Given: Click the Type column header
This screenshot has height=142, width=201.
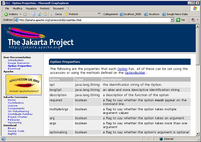Looking at the screenshot, I should pos(88,80).
